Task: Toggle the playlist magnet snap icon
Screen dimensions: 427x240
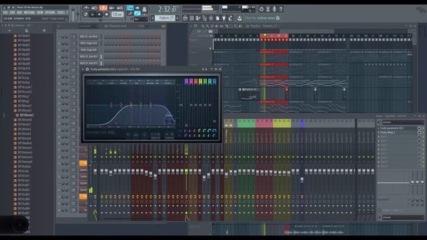Action: coord(195,26)
